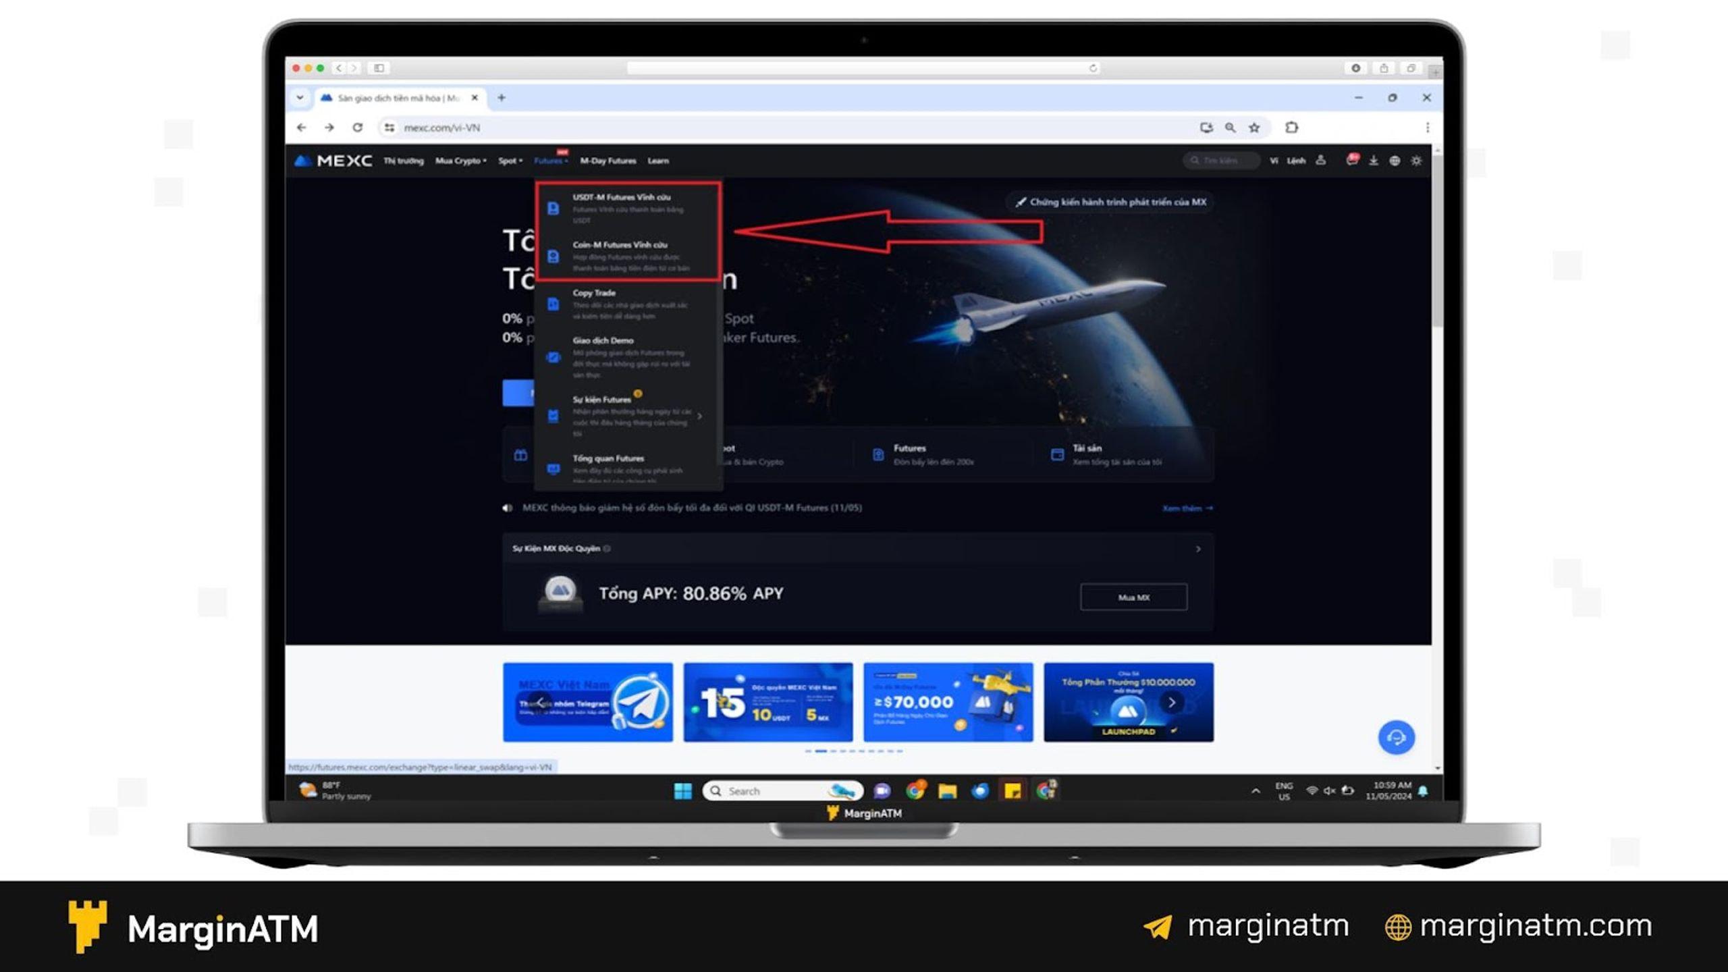The image size is (1728, 972).
Task: Select Coin-M Futures Vĩnh cửu entry
Action: pos(628,256)
